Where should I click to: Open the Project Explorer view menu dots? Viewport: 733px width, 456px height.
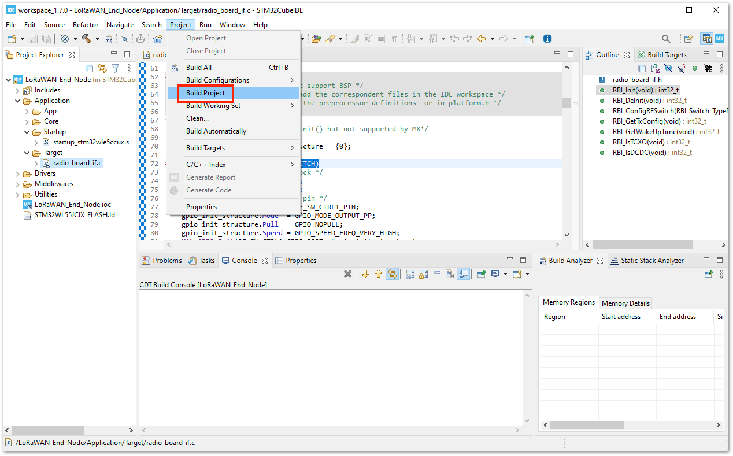point(129,68)
